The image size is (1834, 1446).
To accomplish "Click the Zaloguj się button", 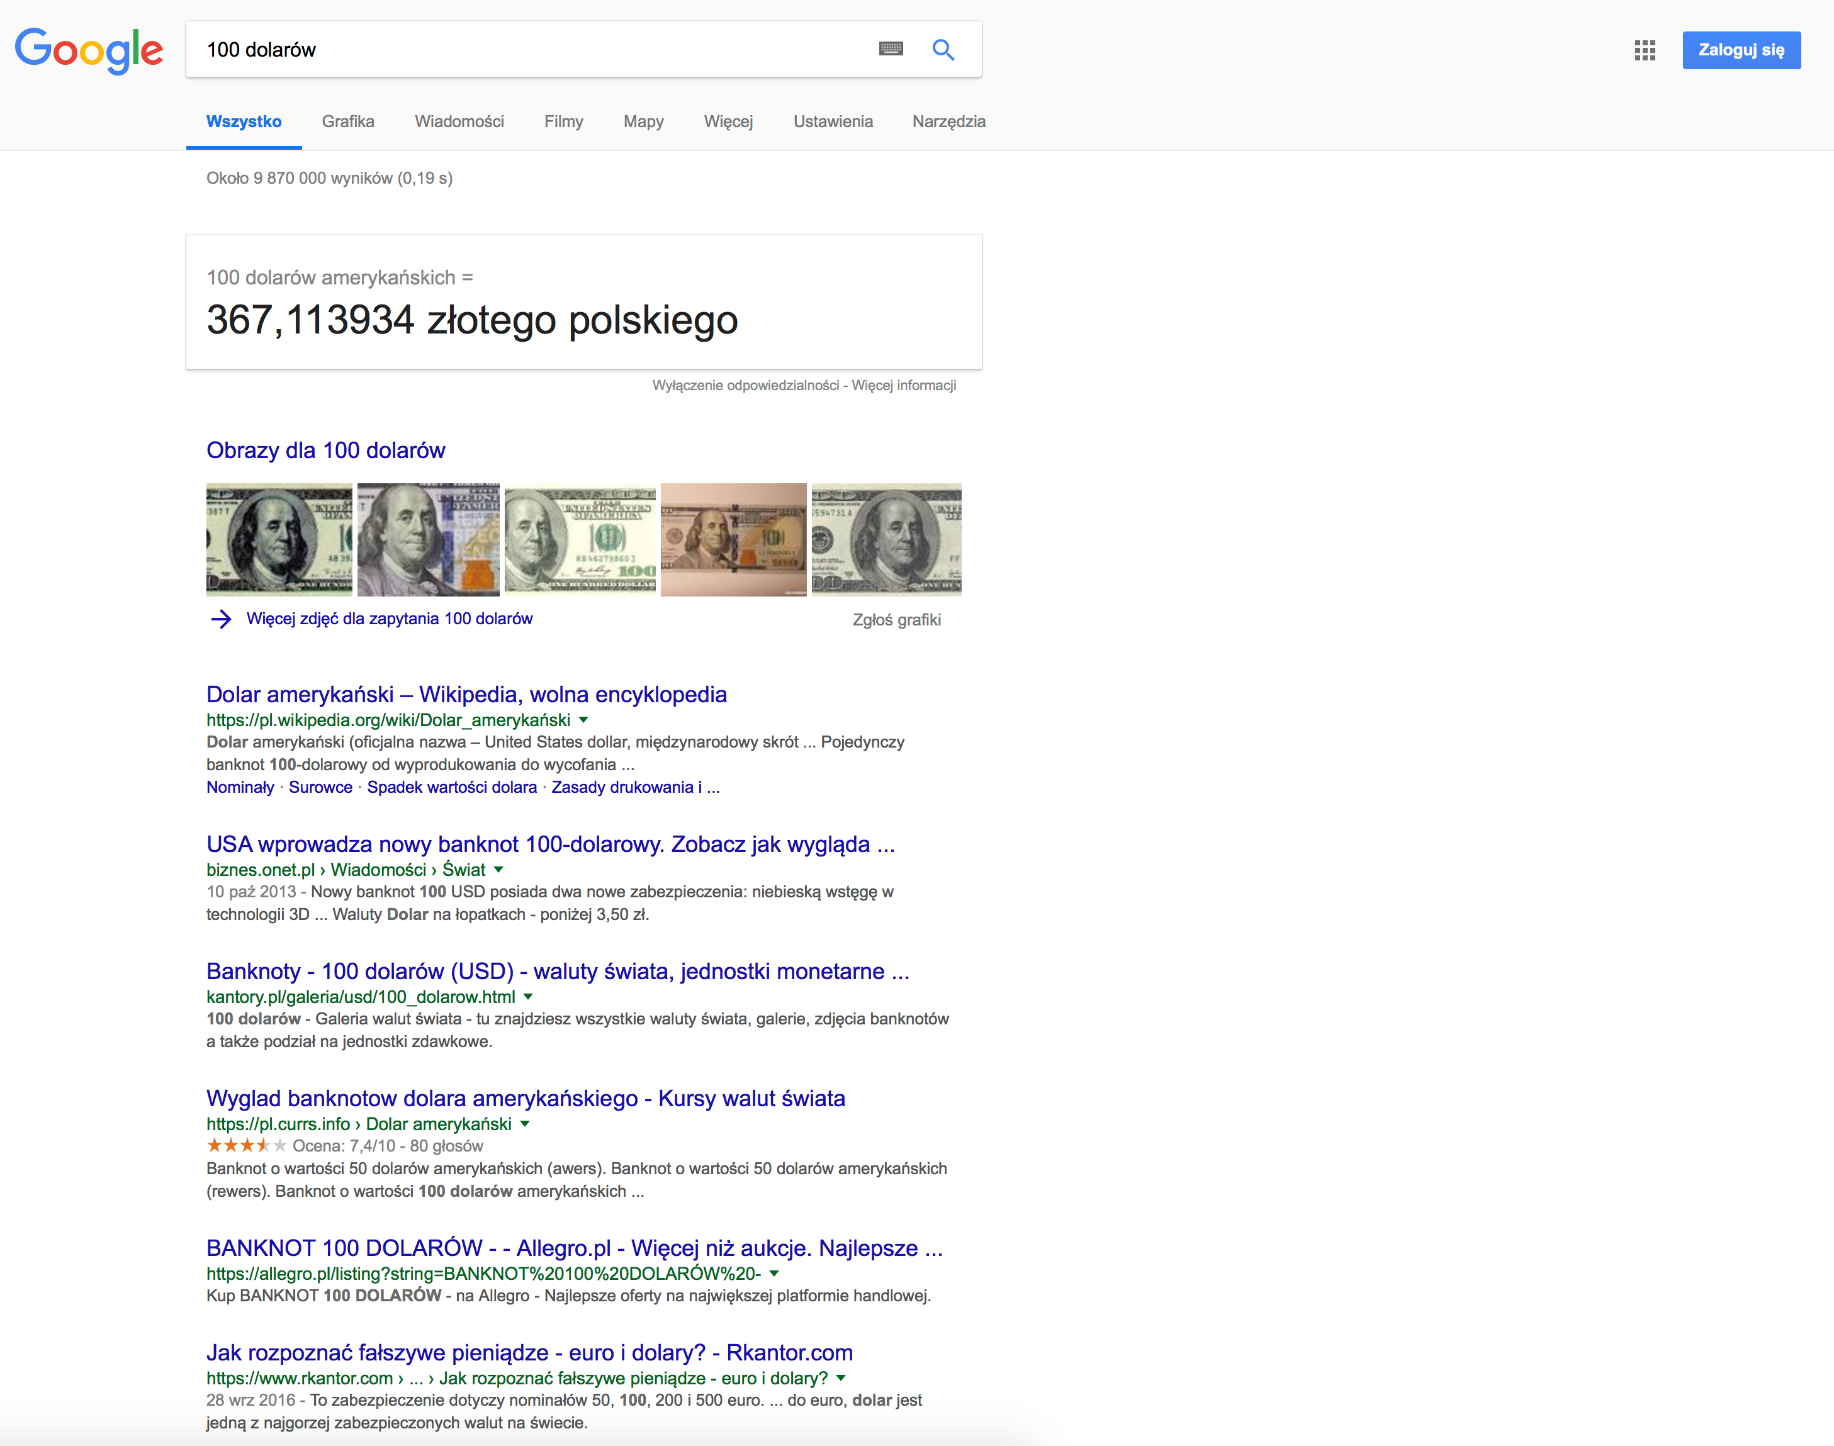I will [1741, 50].
